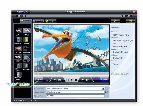Select the Apple TV format icon
This screenshot has width=143, height=106.
click(27, 48)
